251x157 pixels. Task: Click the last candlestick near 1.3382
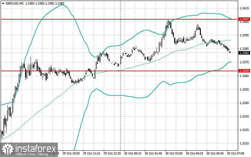click(x=230, y=52)
